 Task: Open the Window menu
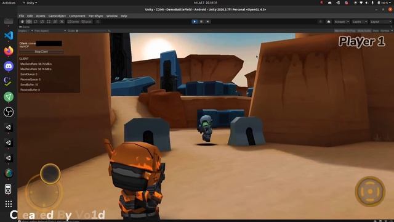click(112, 16)
